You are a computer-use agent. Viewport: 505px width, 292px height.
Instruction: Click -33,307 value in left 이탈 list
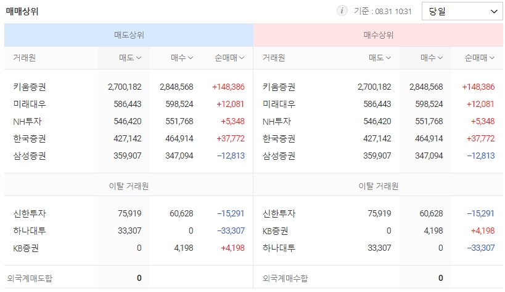(x=231, y=231)
